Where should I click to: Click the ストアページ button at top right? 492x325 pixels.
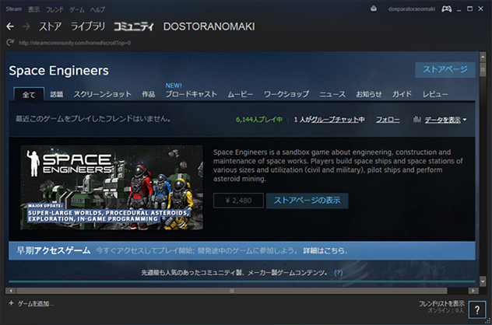pyautogui.click(x=445, y=69)
